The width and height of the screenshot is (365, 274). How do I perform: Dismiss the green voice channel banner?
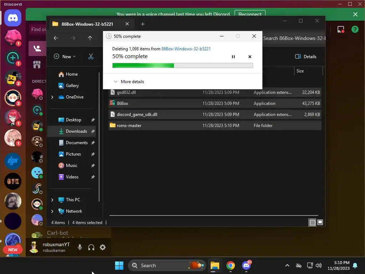(355, 14)
